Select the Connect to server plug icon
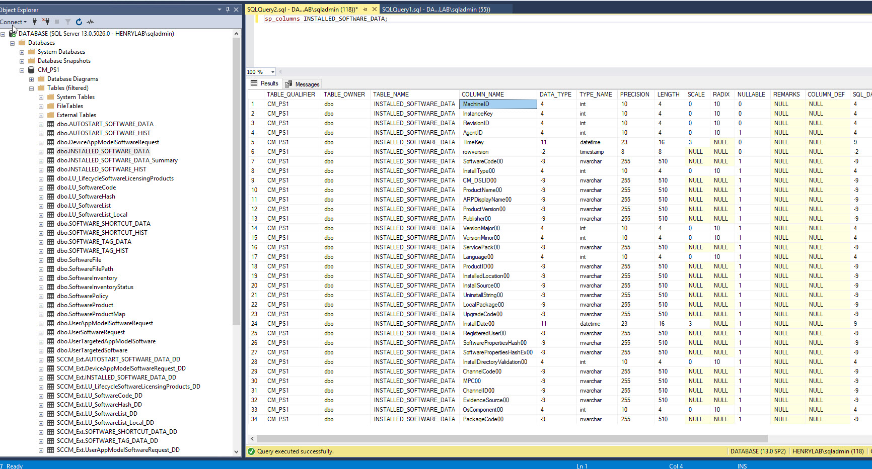 34,22
